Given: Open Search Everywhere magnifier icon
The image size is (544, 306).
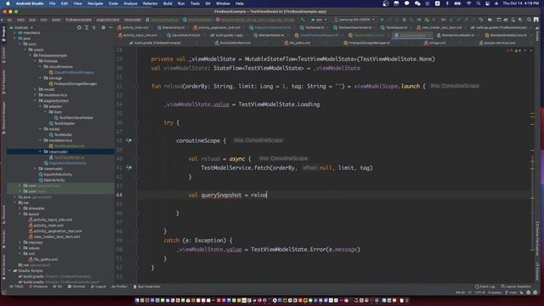Looking at the screenshot, I should (529, 20).
